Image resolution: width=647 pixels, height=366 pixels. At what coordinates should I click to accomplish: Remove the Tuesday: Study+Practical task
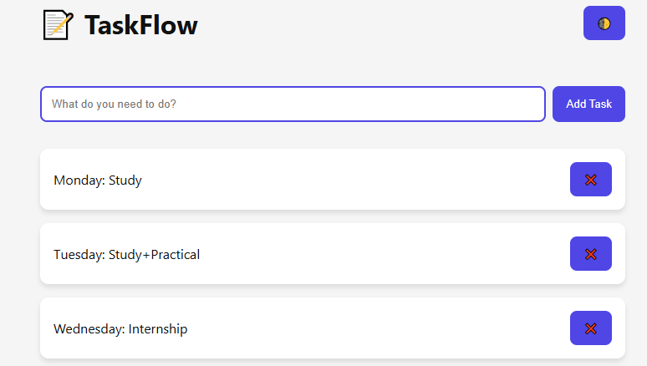(591, 254)
